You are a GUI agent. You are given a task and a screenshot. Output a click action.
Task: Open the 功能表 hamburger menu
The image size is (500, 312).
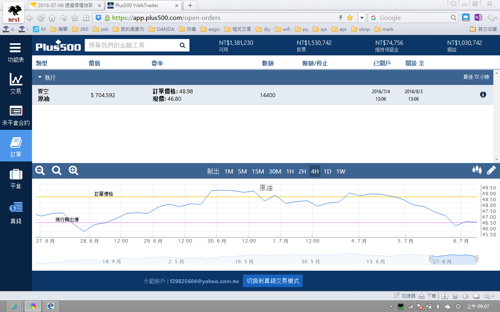16,52
